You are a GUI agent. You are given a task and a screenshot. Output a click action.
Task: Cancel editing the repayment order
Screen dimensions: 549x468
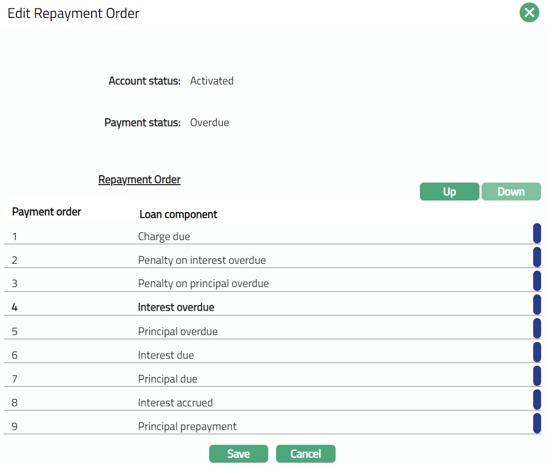pos(306,454)
